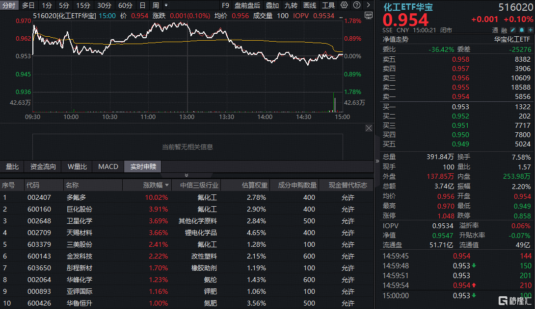
Task: Select the 亚钾国际 row
Action: (187, 291)
